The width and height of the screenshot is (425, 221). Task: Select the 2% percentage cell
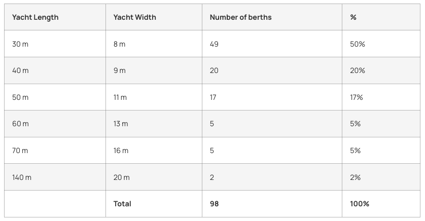(355, 177)
